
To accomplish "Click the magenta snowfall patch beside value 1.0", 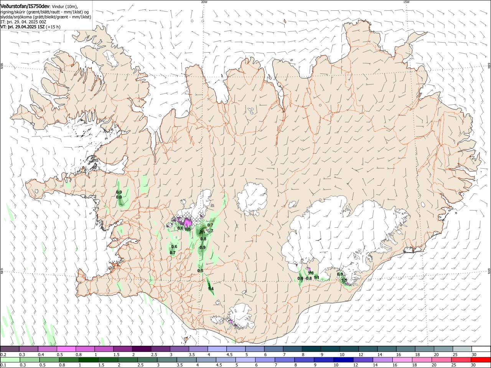I will [188, 222].
